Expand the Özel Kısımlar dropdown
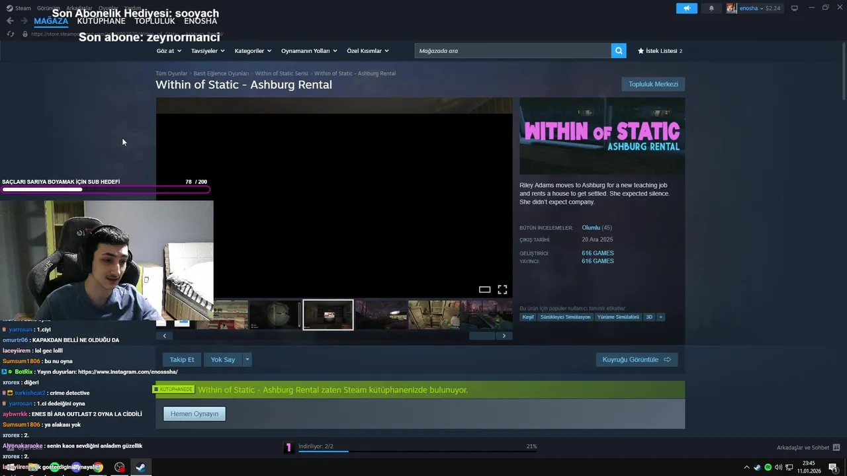The height and width of the screenshot is (476, 847). click(x=368, y=51)
